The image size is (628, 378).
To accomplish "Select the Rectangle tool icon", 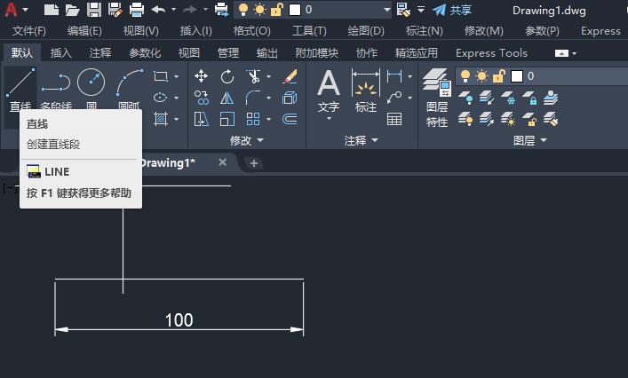I will click(161, 76).
